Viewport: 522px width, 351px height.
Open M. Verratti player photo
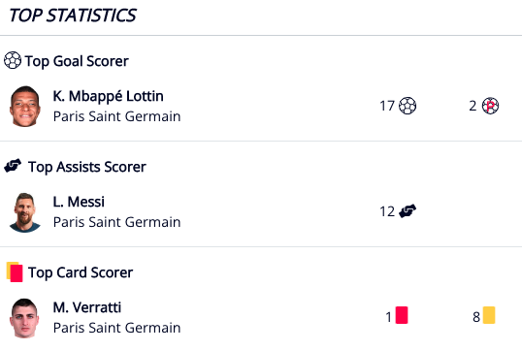click(25, 318)
